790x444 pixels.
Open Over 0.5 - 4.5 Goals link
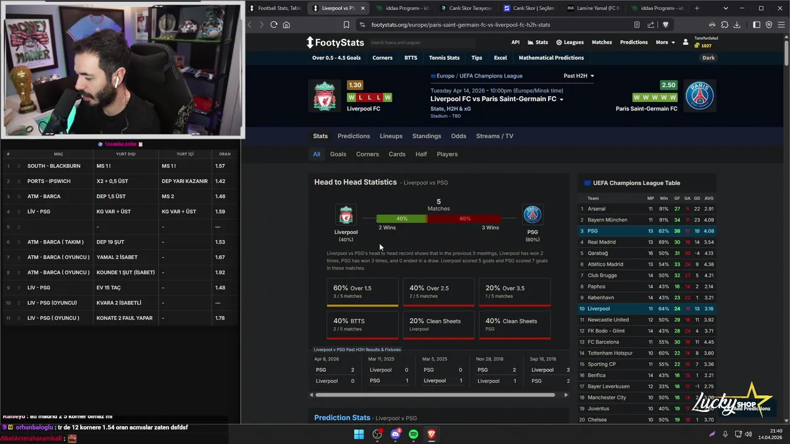(336, 58)
